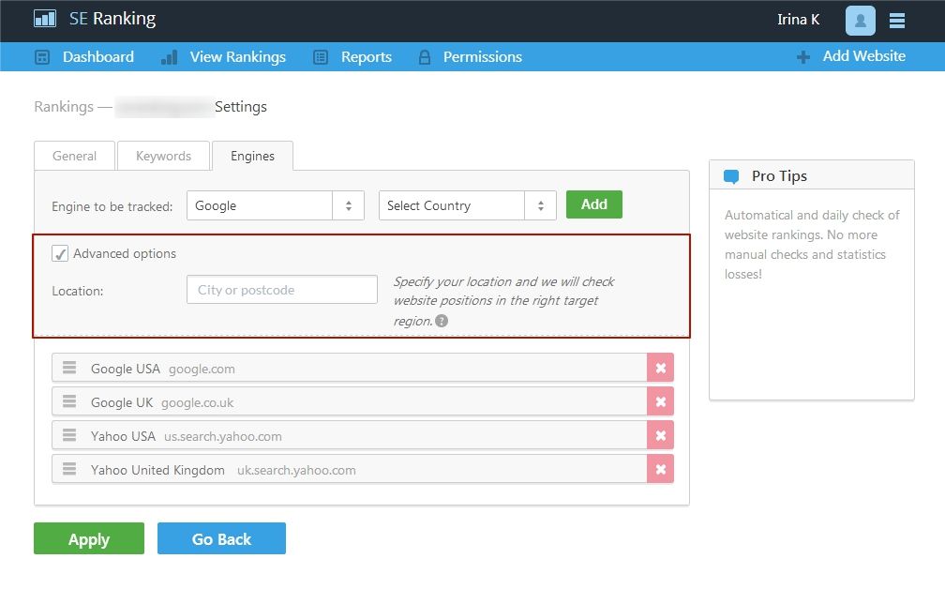
Task: Grab the Yahoo United Kingdom reorder handle
Action: tap(69, 469)
